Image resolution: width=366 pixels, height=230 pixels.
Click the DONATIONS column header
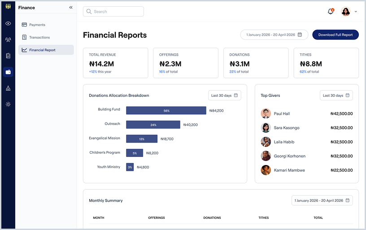click(x=212, y=217)
